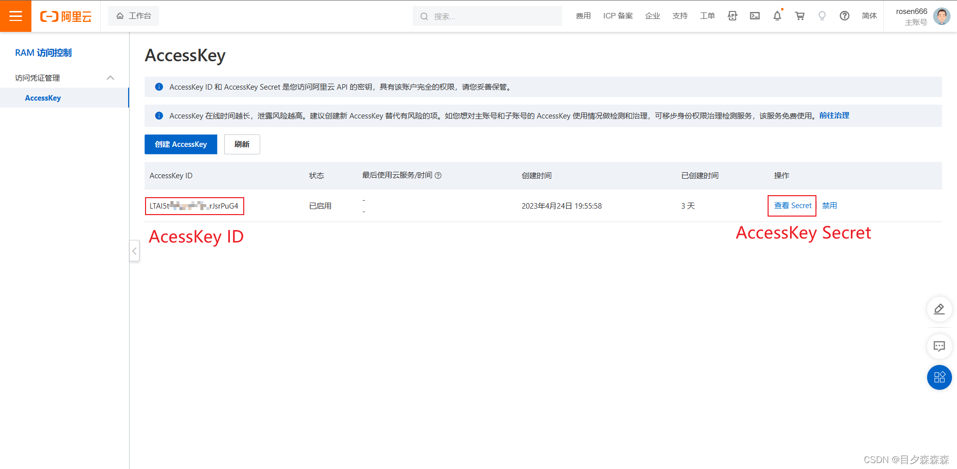Disable the AccessKey via 禁用
The image size is (957, 469).
point(829,205)
